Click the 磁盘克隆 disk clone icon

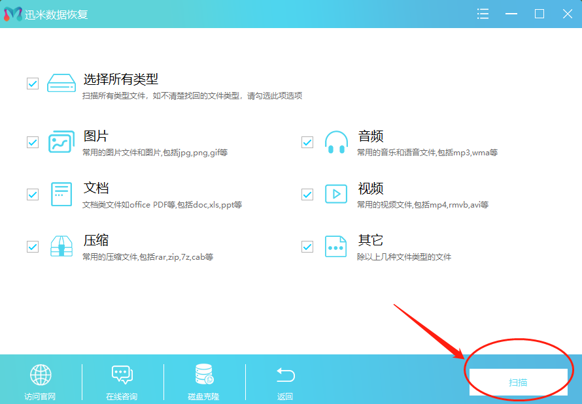203,374
